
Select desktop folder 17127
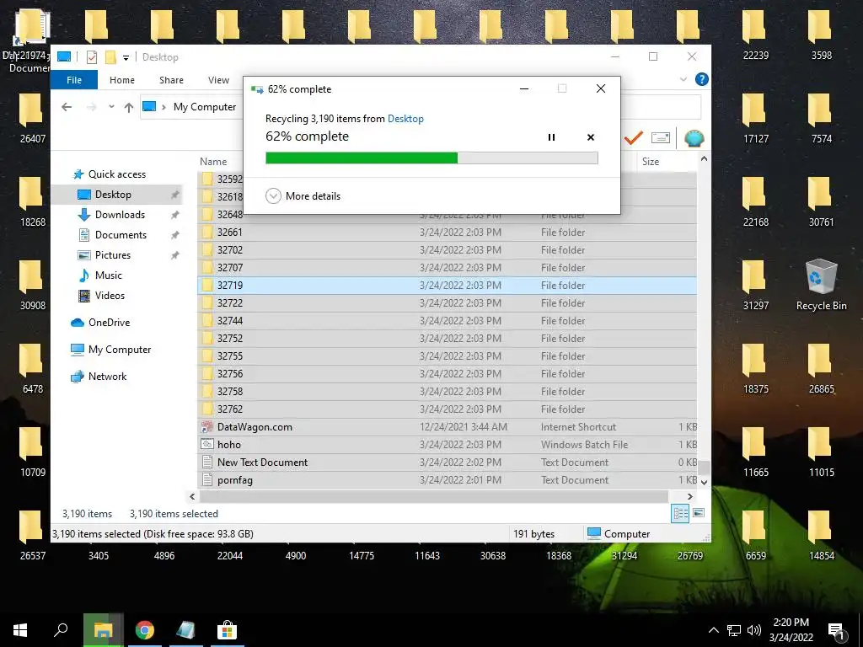(755, 118)
